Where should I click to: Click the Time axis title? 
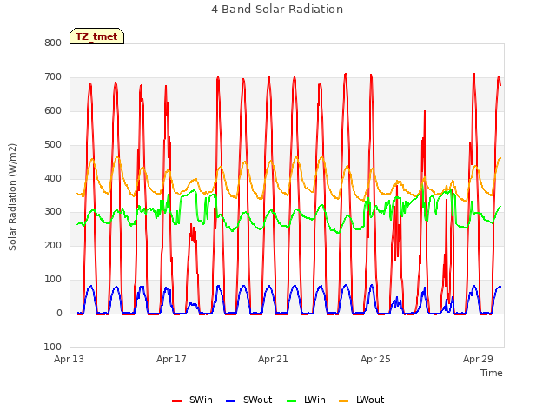click(x=492, y=373)
